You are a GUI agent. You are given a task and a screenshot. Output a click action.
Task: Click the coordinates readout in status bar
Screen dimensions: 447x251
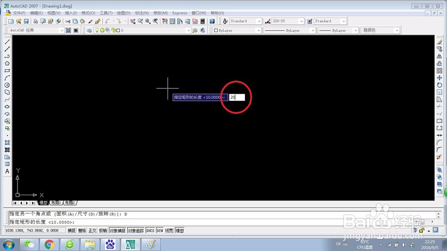pos(35,230)
